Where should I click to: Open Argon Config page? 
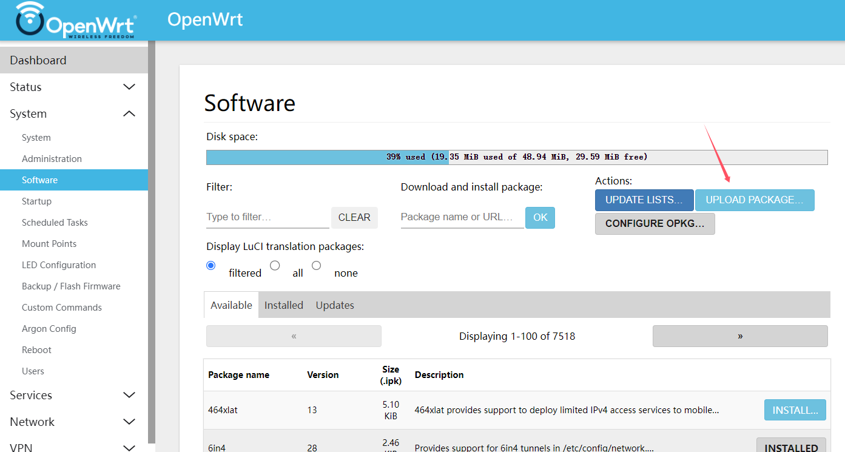49,329
